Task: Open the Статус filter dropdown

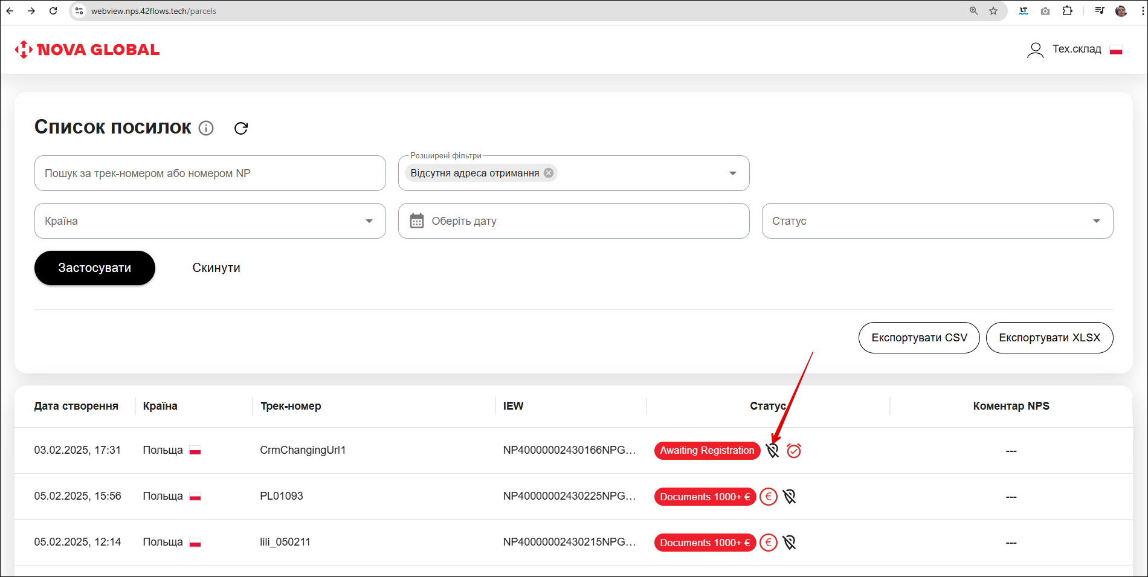Action: click(x=1096, y=221)
